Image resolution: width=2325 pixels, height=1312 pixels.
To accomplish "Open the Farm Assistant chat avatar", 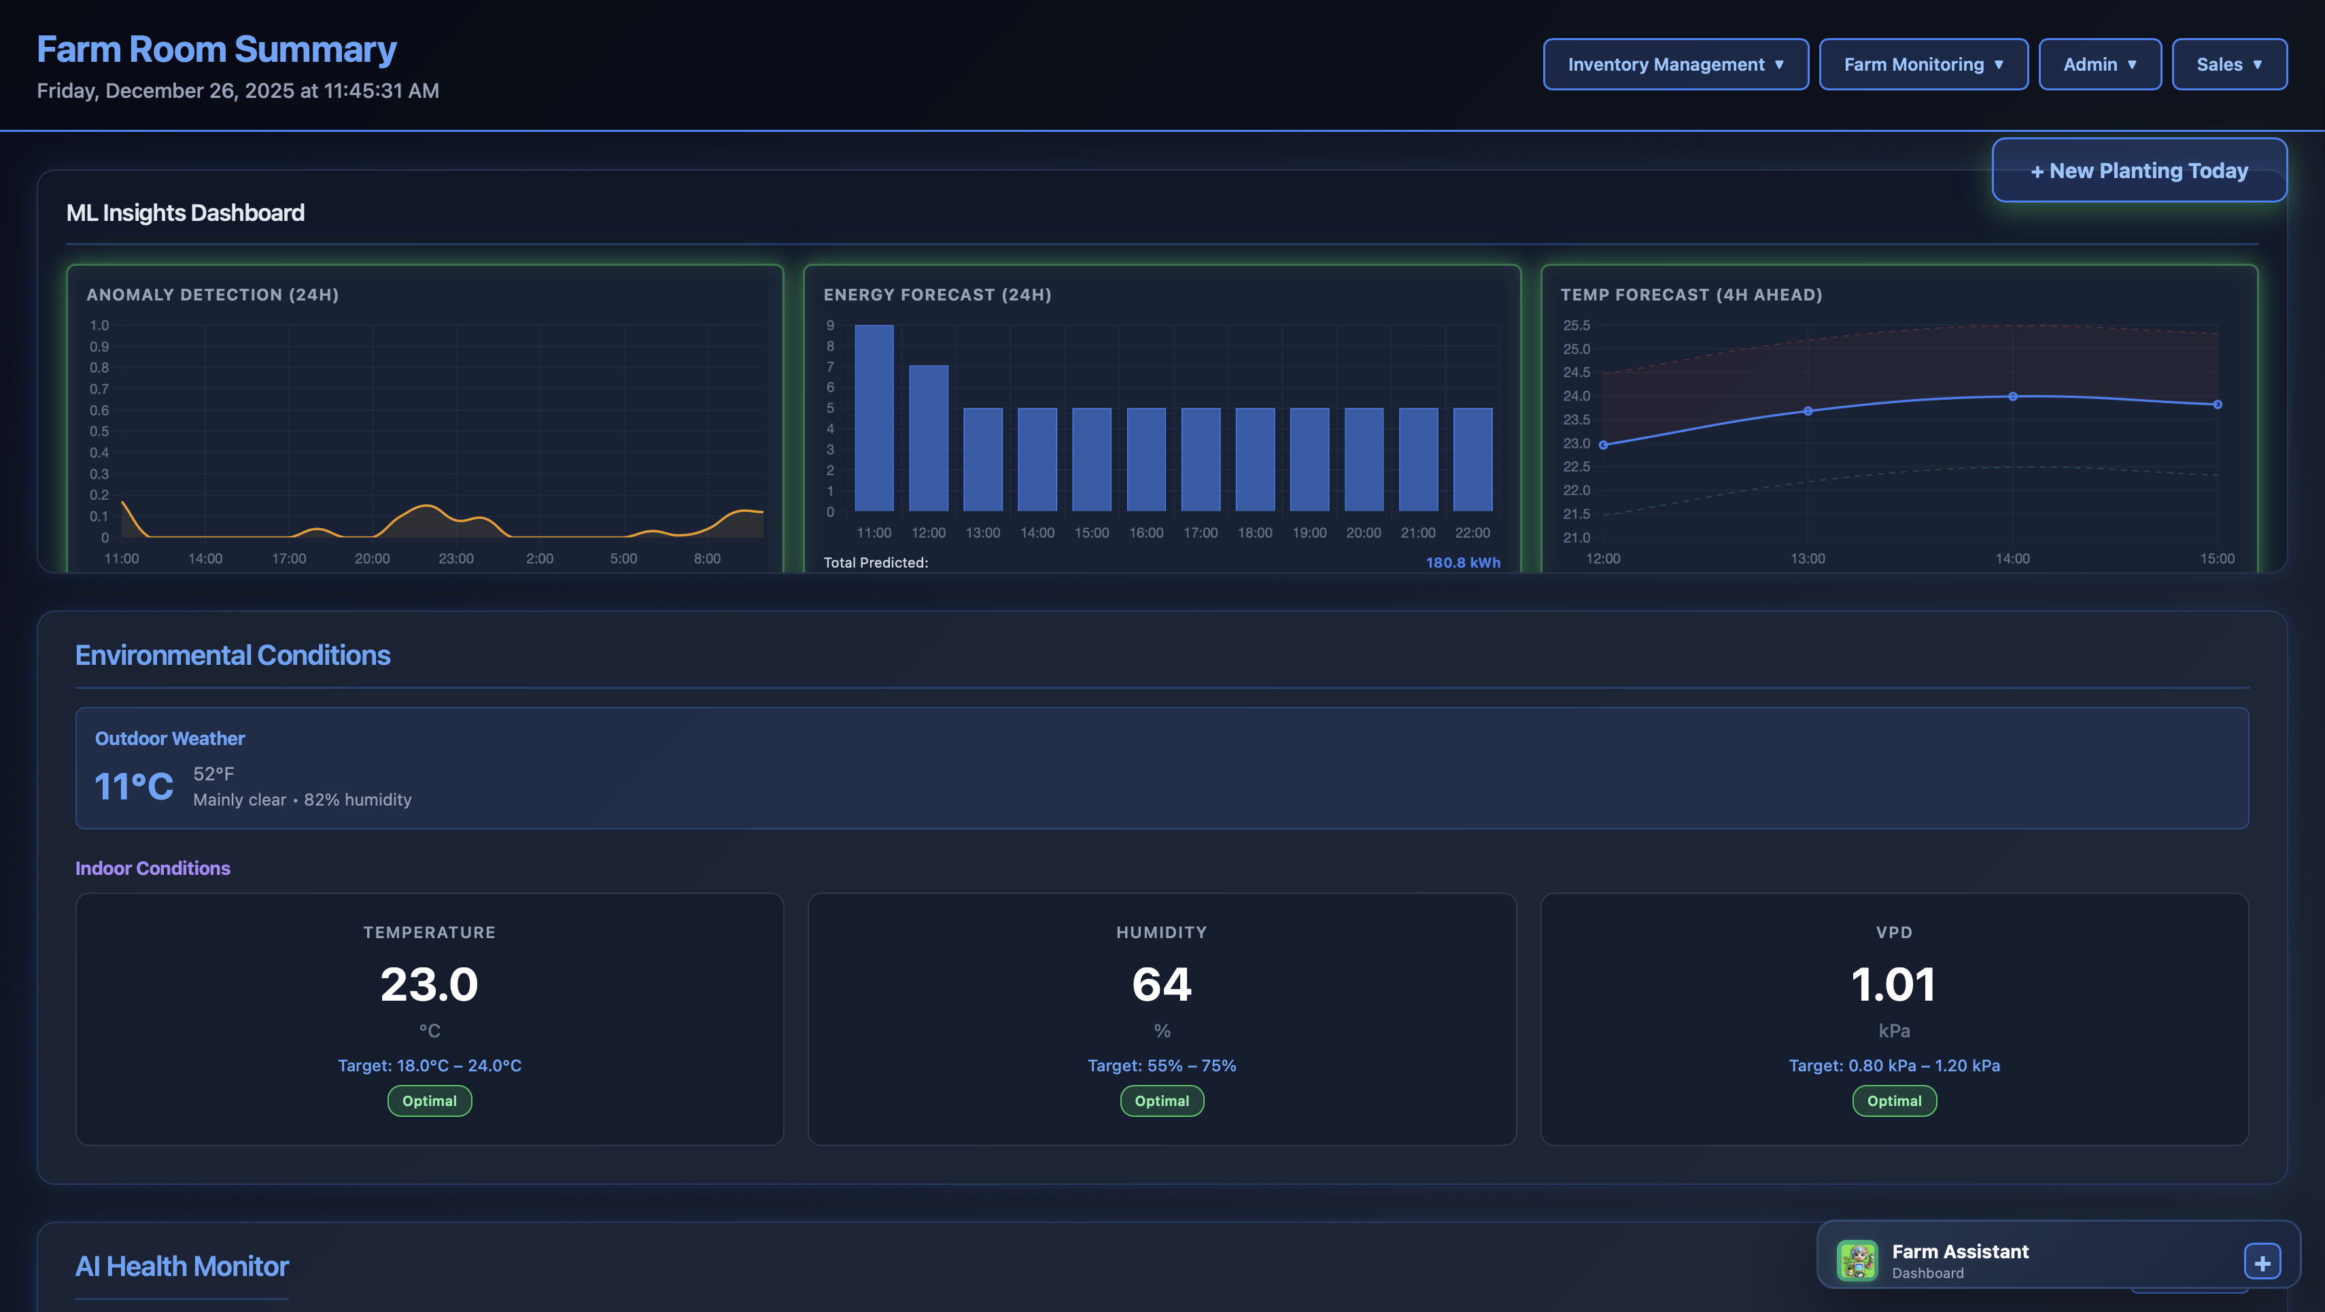I will (x=1859, y=1260).
